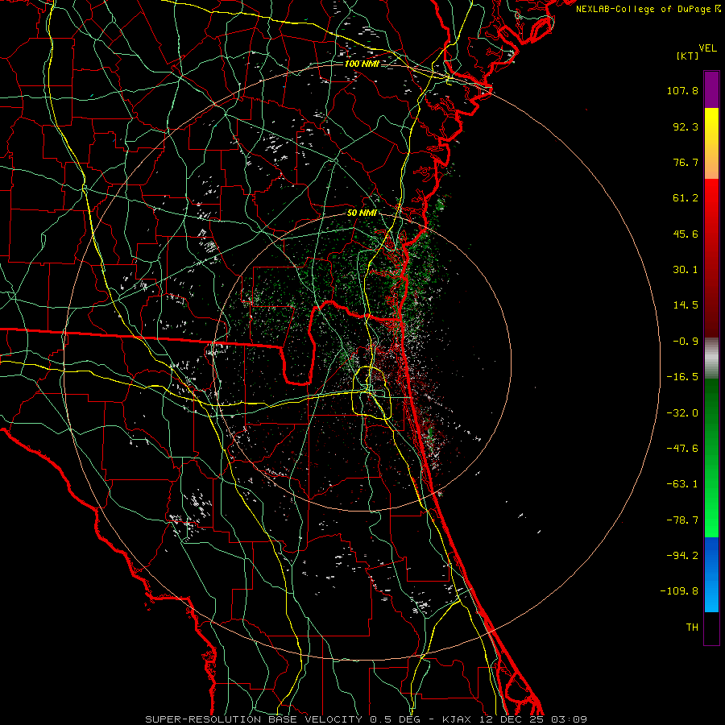Image resolution: width=725 pixels, height=725 pixels.
Task: Click the [KT] units label
Action: [x=688, y=56]
